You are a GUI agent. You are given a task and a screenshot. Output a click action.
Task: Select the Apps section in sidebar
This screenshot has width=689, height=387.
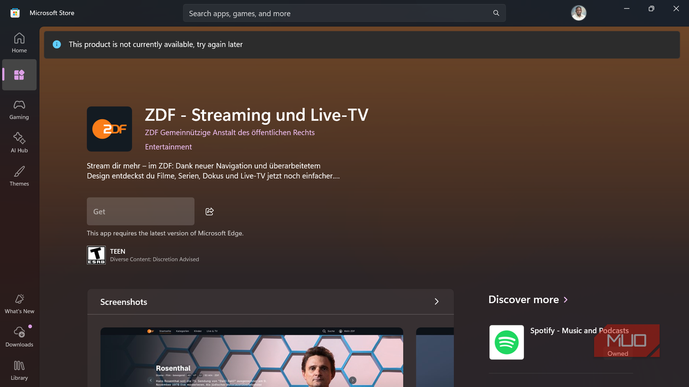click(x=19, y=75)
